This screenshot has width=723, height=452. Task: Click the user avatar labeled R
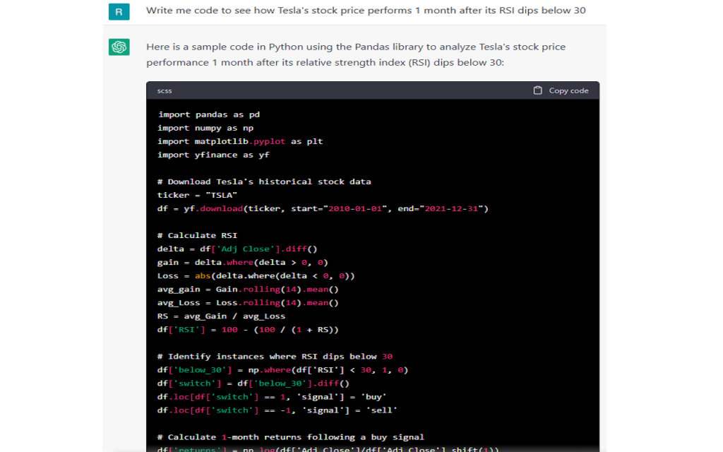pyautogui.click(x=119, y=11)
